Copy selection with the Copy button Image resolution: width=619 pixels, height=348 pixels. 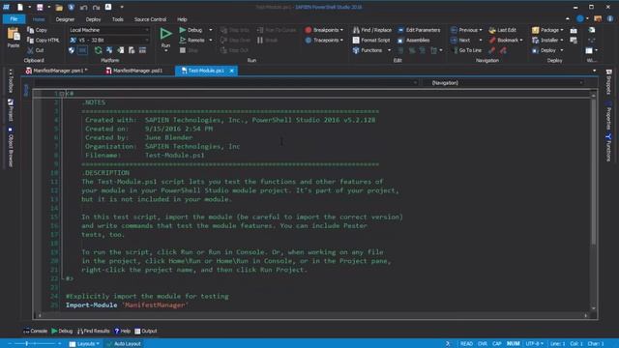37,30
